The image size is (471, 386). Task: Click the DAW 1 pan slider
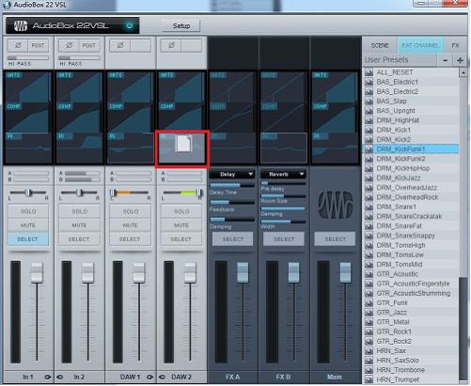tap(130, 193)
